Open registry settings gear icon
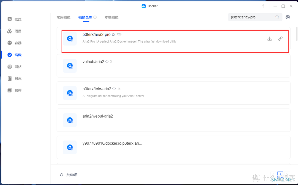Image resolution: width=298 pixels, height=185 pixels. point(288,17)
